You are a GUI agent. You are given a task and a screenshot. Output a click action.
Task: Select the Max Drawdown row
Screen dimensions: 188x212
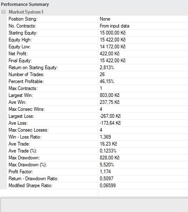(x=97, y=158)
